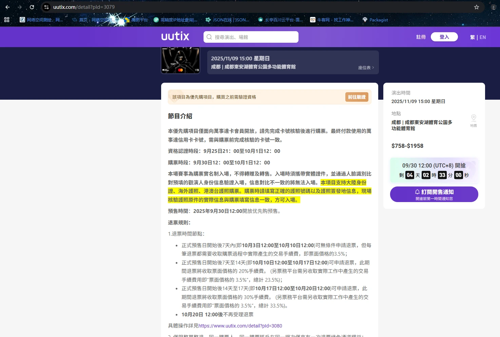Open the JSON在线 bookmark
Viewport: 500px width, 337px height.
point(227,20)
